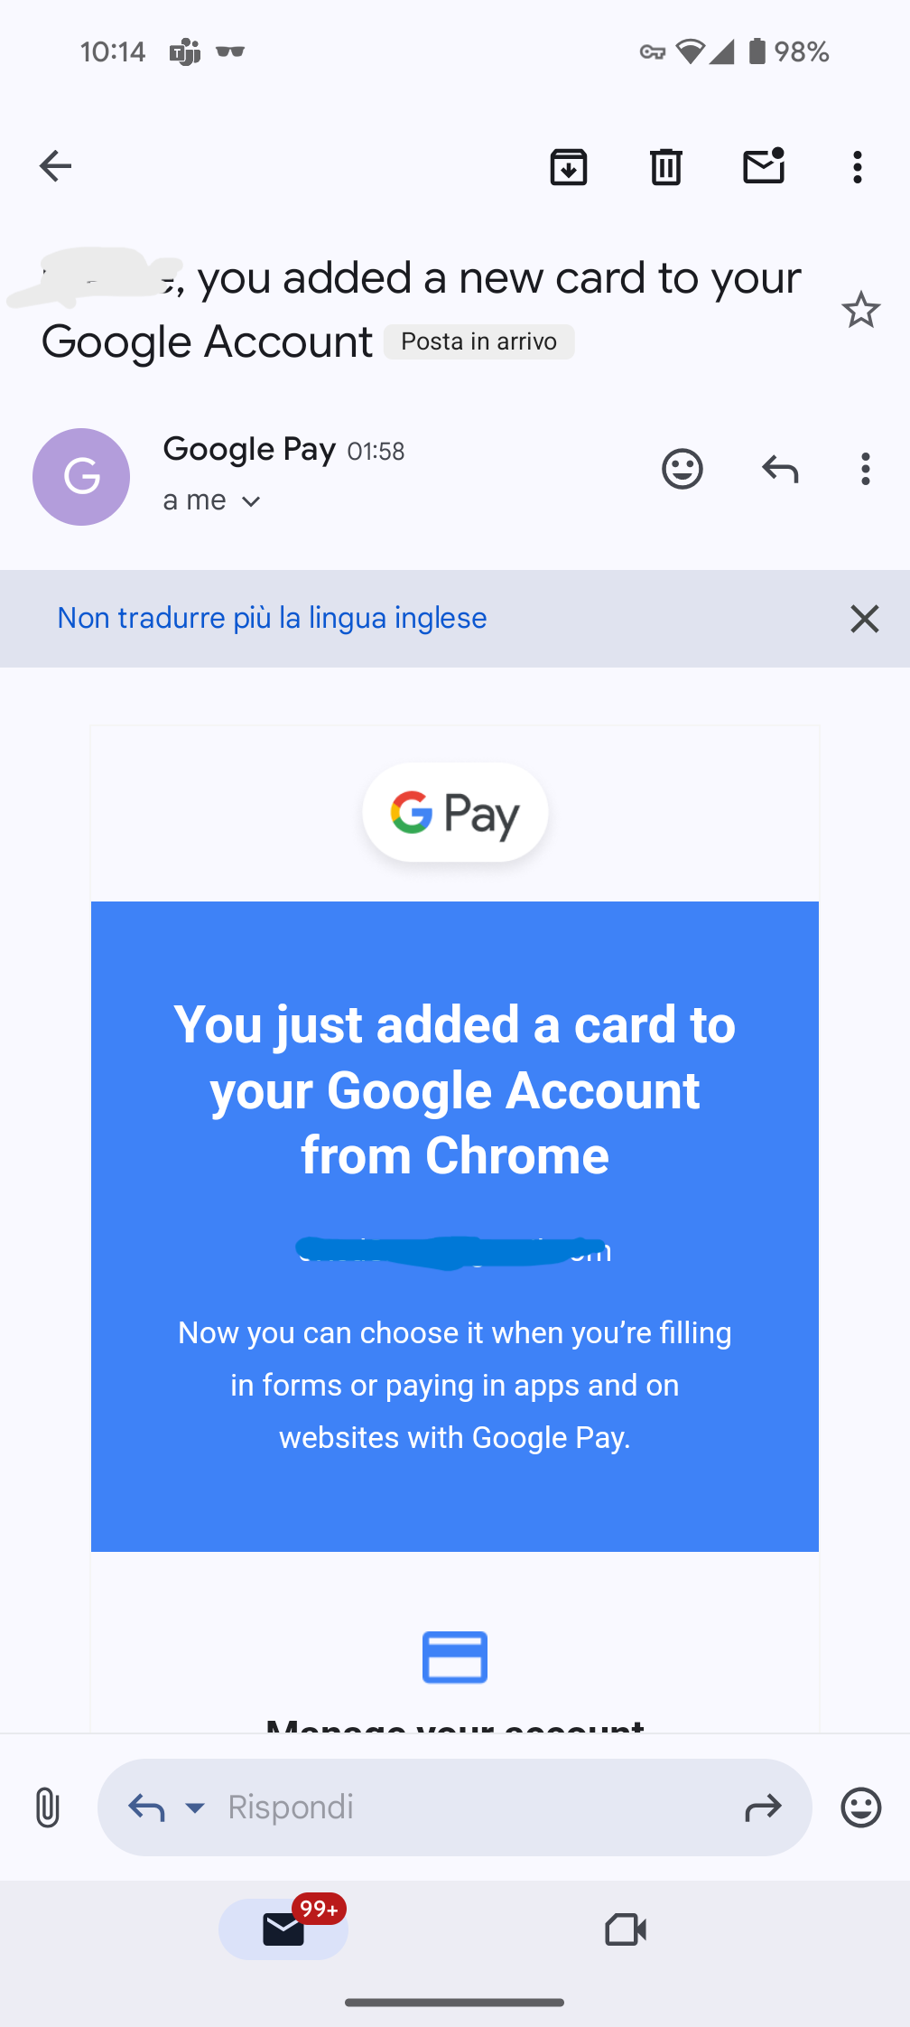Viewport: 910px width, 2027px height.
Task: Delete this email with trash icon
Action: (666, 166)
